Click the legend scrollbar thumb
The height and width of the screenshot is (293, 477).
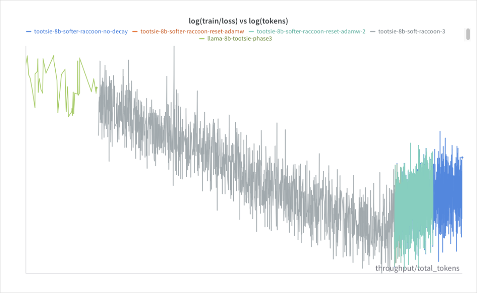(468, 34)
